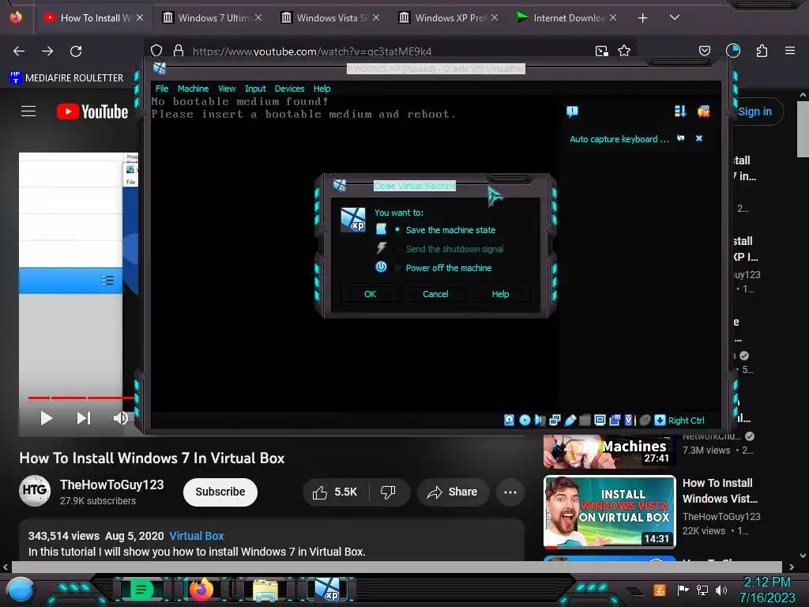809x607 pixels.
Task: Click the YouTube logo
Action: coord(92,111)
